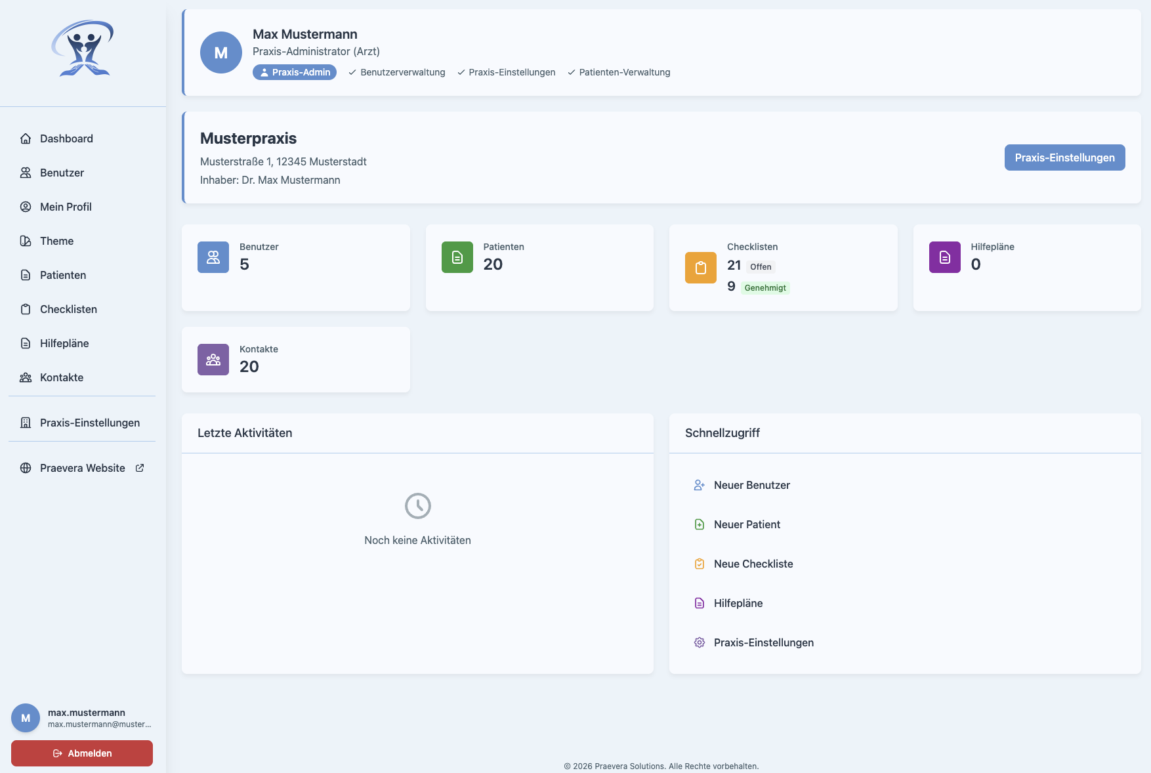
Task: Click the purple Kontakte group icon
Action: (213, 360)
